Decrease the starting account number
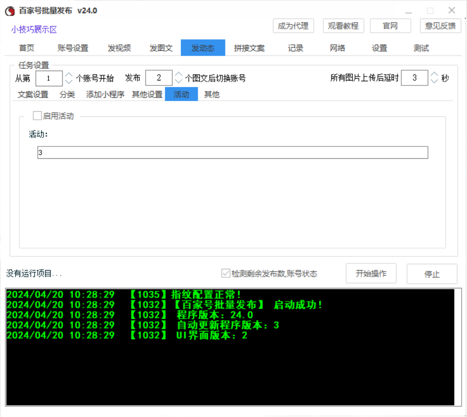The image size is (467, 417). 69,82
